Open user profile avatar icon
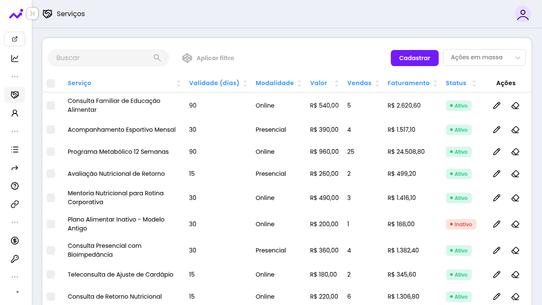 tap(523, 14)
